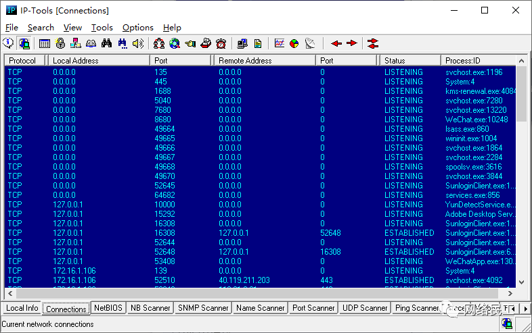Open the Help menu
This screenshot has width=532, height=333.
coord(172,28)
